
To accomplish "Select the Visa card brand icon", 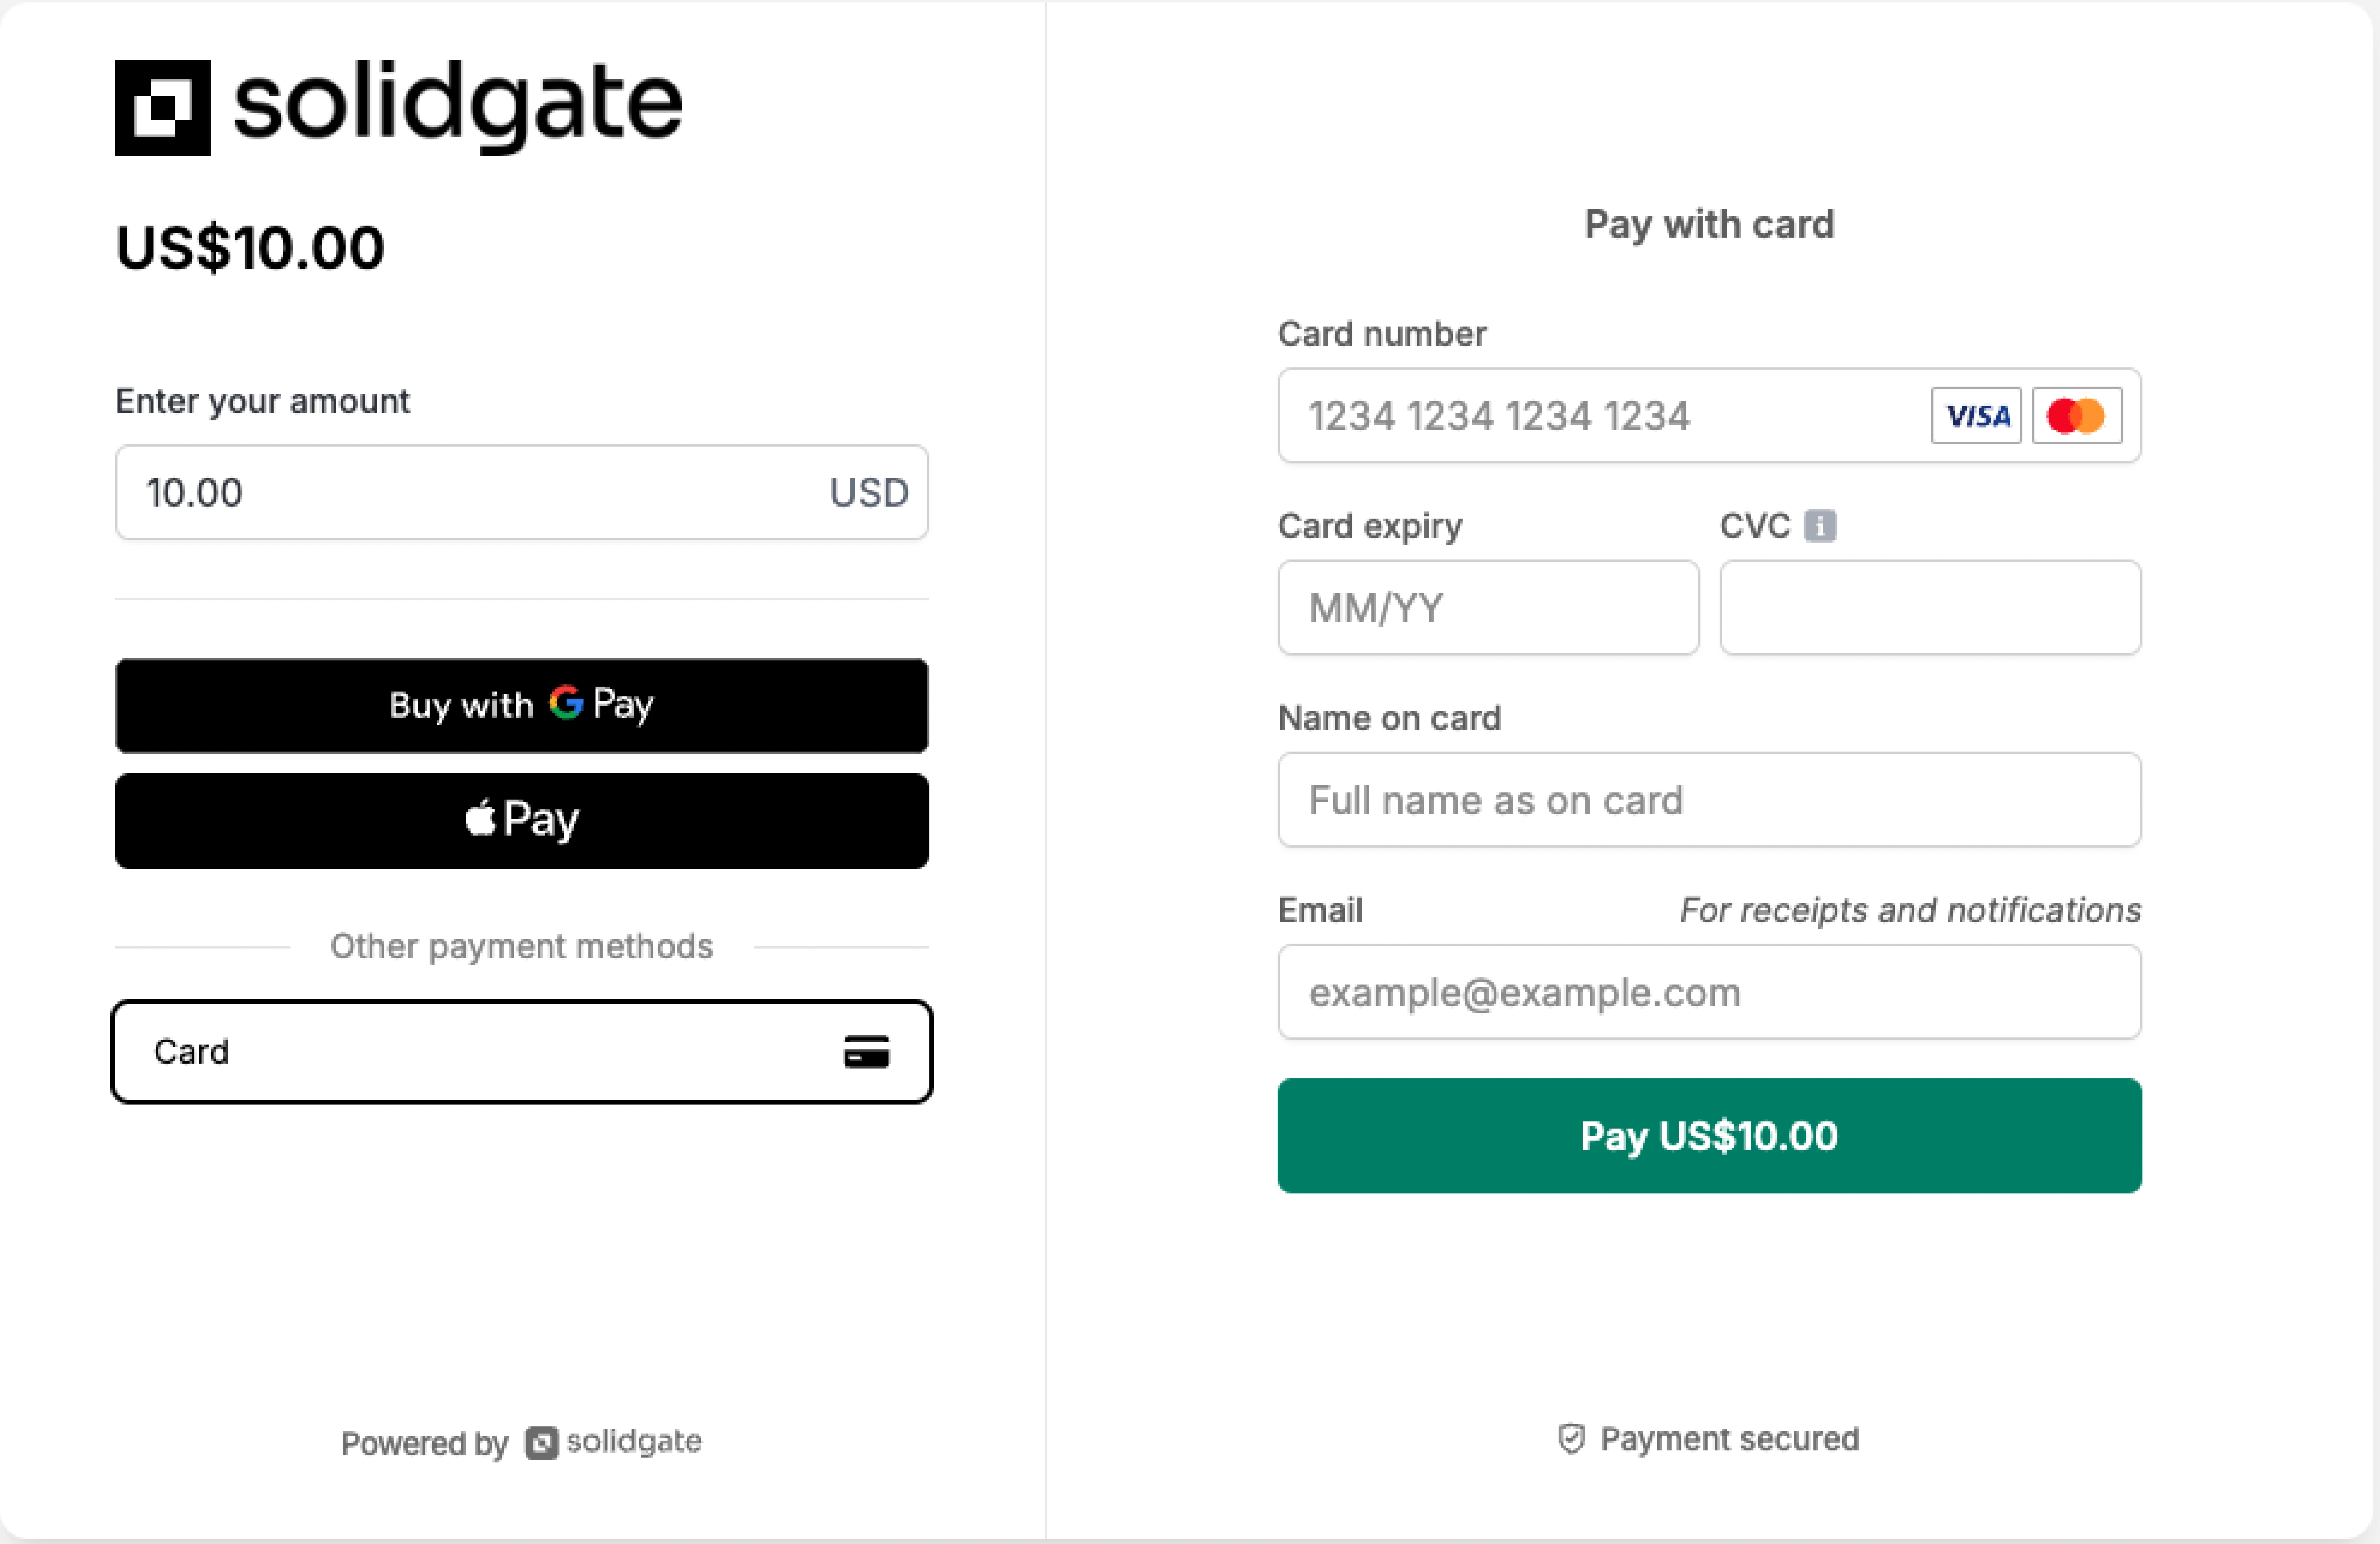I will pos(1976,416).
